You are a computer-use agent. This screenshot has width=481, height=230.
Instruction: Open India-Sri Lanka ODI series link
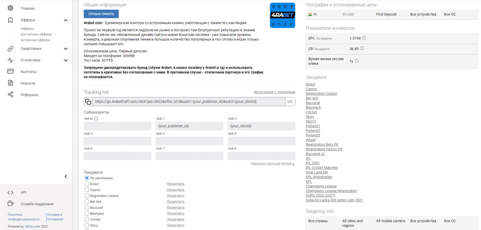334,200
